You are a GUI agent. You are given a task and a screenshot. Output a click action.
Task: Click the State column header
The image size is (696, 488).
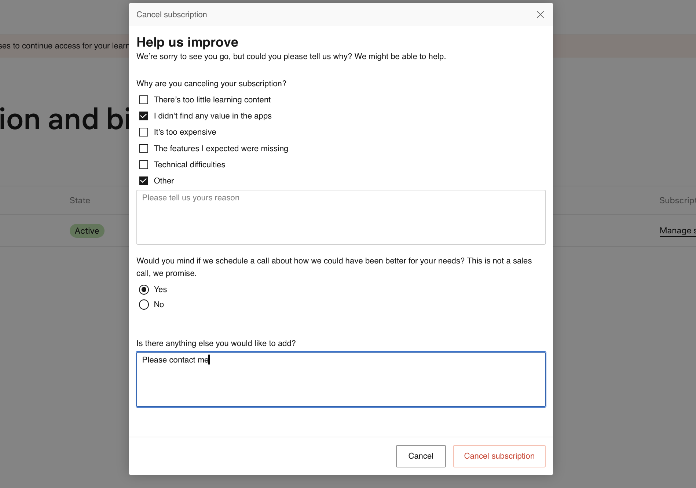click(x=80, y=200)
